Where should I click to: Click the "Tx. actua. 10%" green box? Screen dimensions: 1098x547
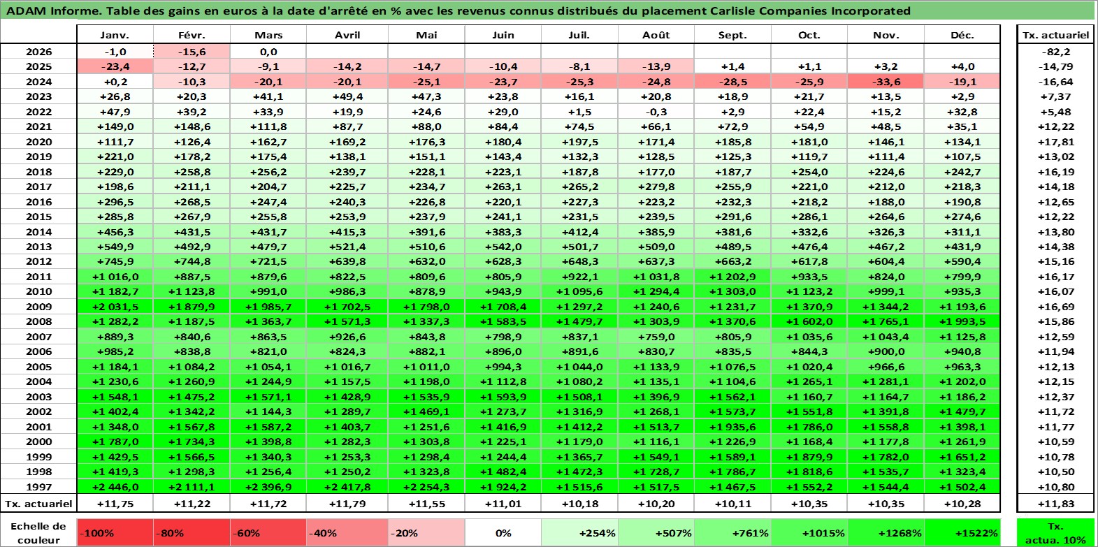tap(1055, 532)
